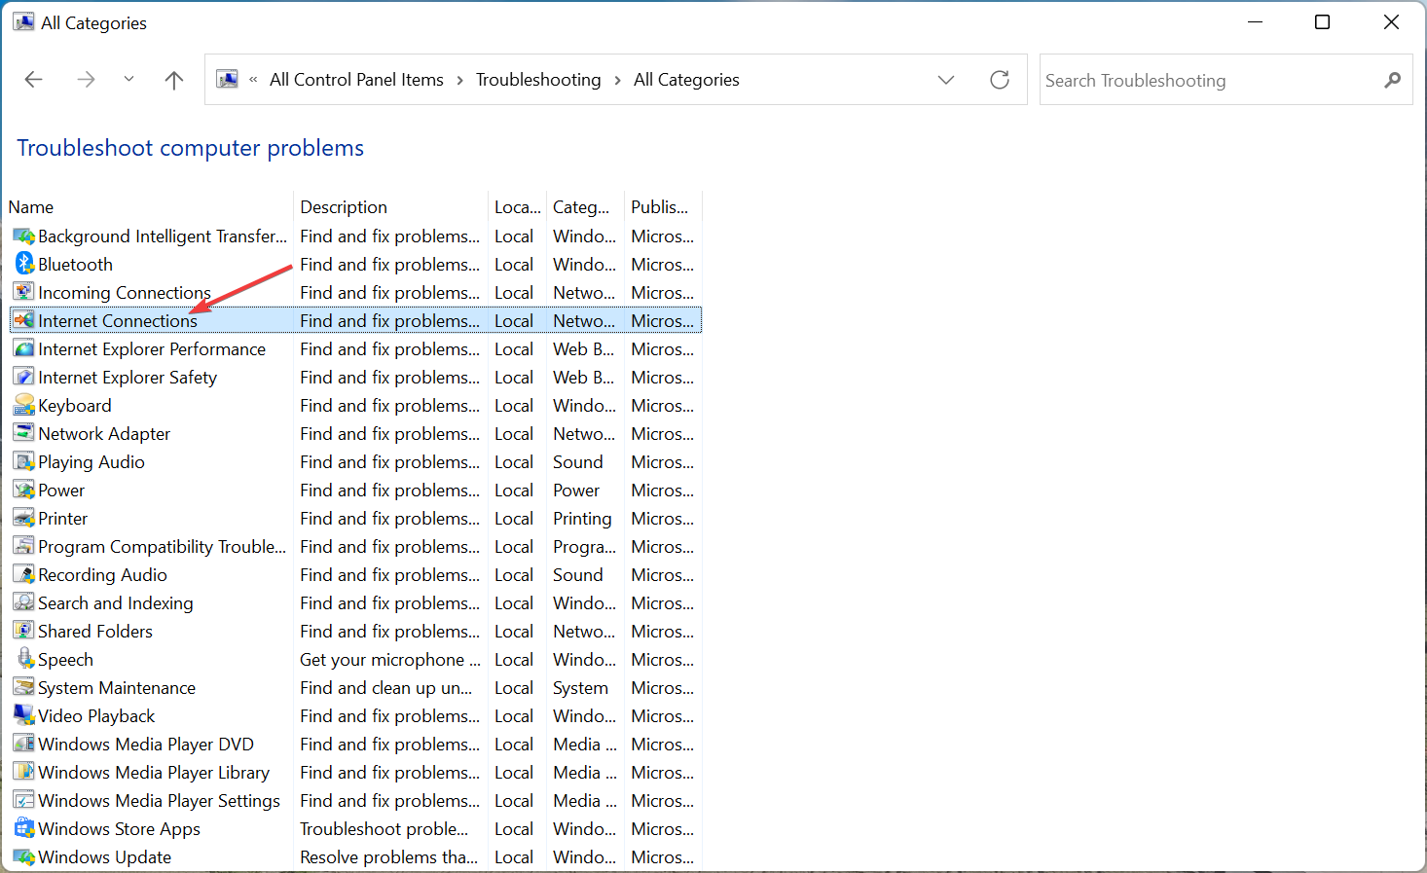Viewport: 1427px width, 873px height.
Task: Click the System Maintenance icon
Action: pos(23,688)
